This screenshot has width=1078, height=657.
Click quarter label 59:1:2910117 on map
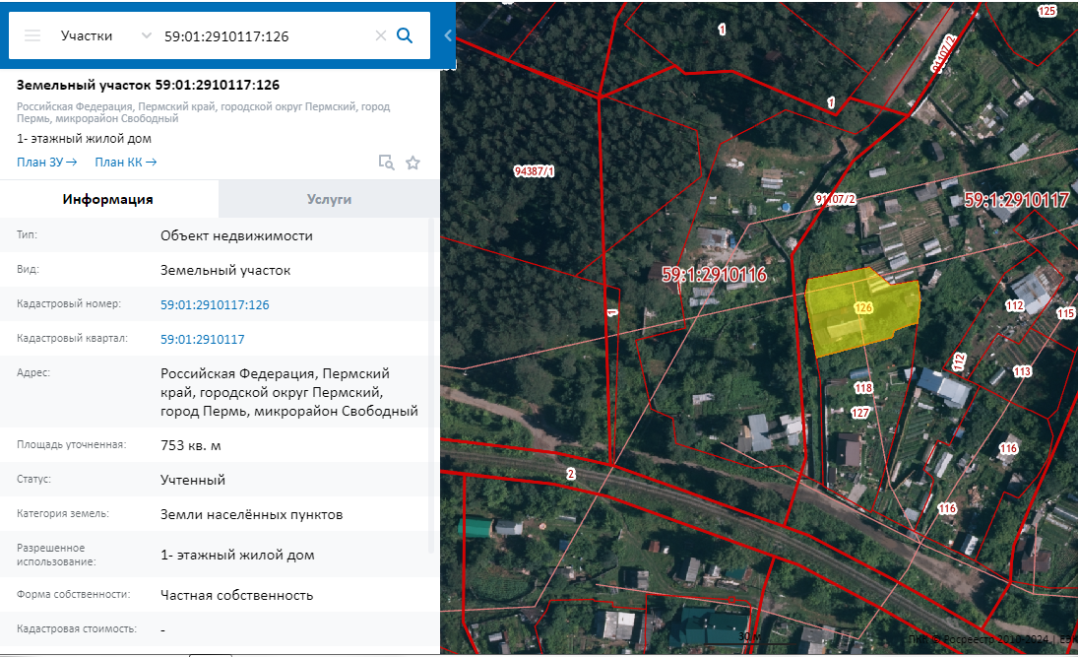pyautogui.click(x=1017, y=200)
